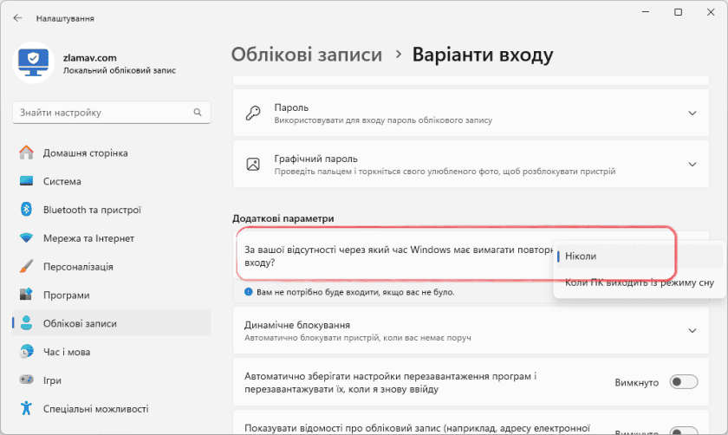Select the Програми apps icon
Screen dimensions: 728x435
[27, 295]
